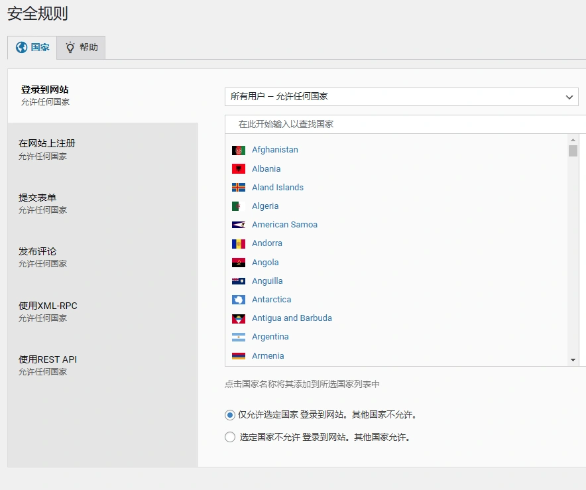Select the Algeria flag icon
The width and height of the screenshot is (586, 490).
pos(239,206)
